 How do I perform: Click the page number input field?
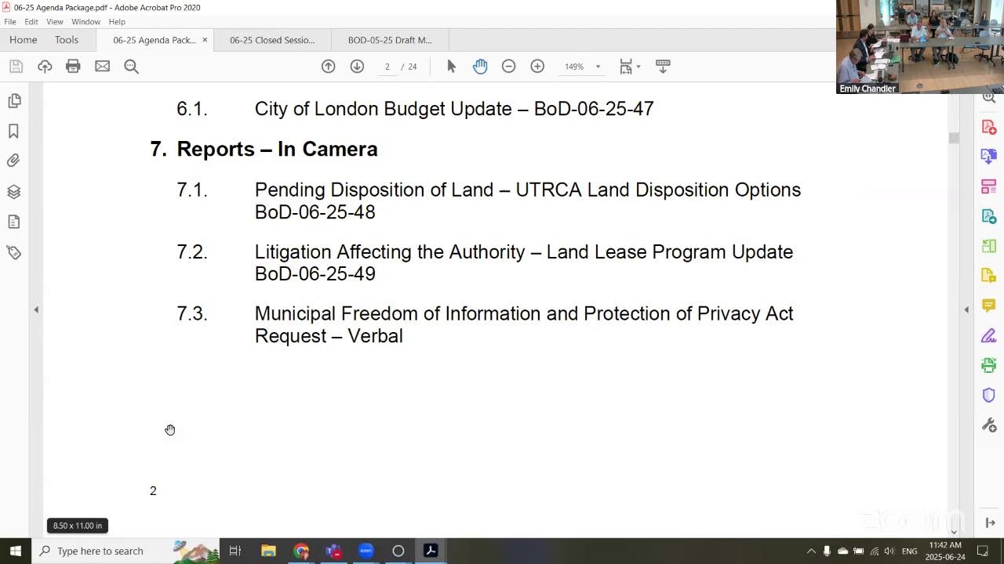coord(387,67)
